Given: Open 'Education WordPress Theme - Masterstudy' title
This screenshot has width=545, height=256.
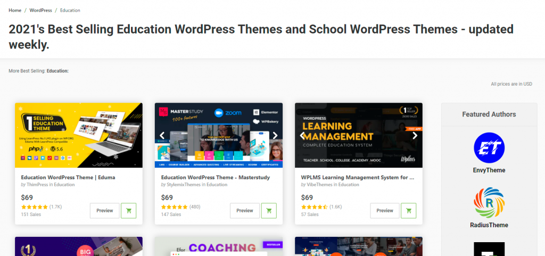Looking at the screenshot, I should tap(216, 177).
